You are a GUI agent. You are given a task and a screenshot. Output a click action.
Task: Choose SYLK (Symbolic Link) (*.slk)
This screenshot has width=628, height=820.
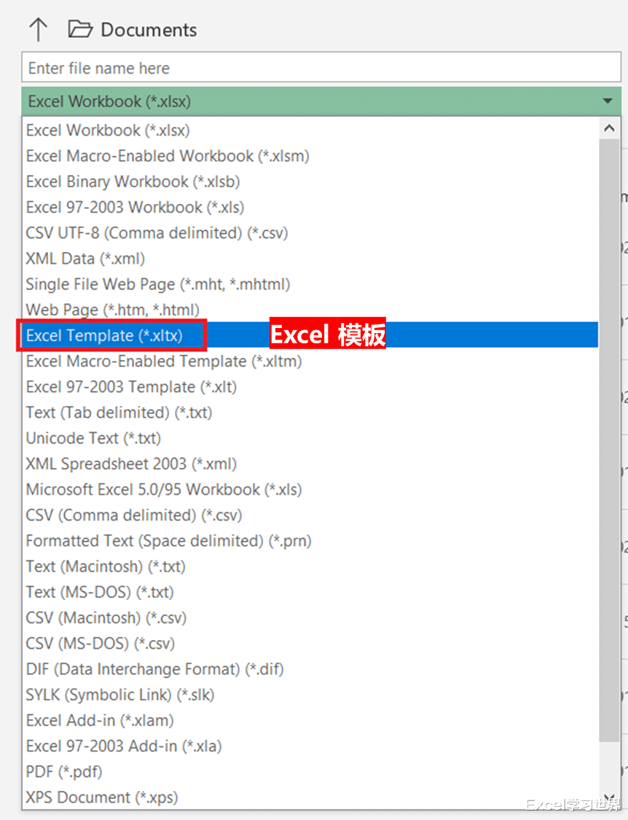point(310,694)
